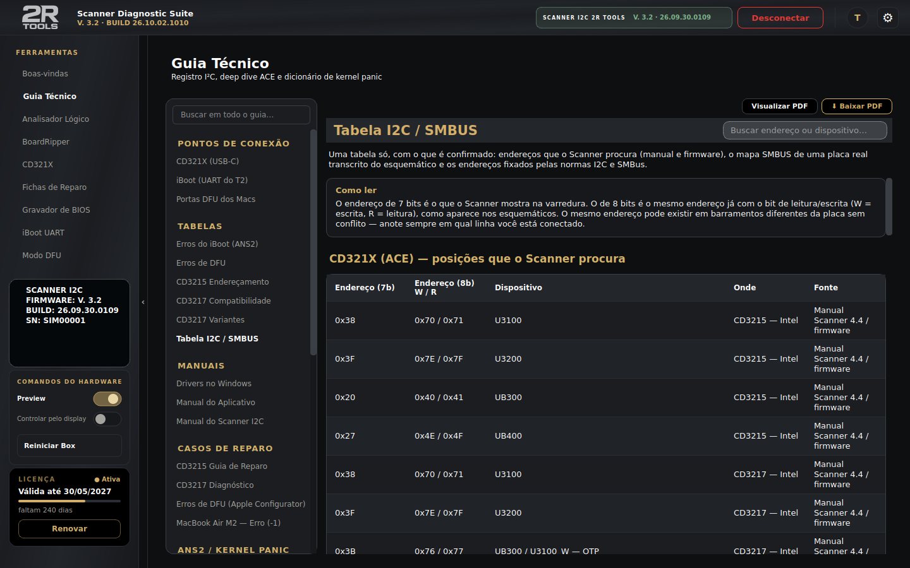910x568 pixels.
Task: Open Analisador Lógico in the sidebar
Action: (56, 119)
